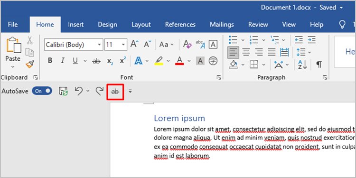Screen dimensions: 356x178
Task: Click the shading paint bucket icon
Action: pos(234,65)
